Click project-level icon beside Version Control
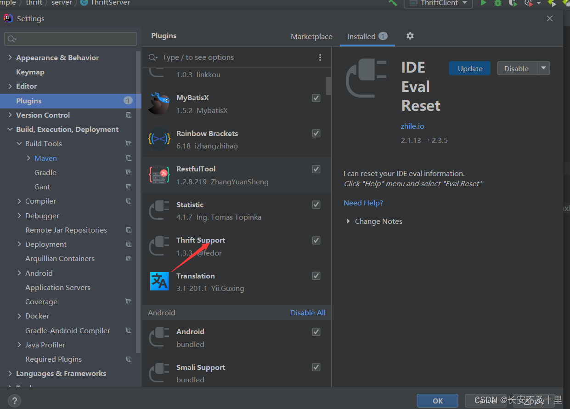The height and width of the screenshot is (409, 570). [x=129, y=115]
